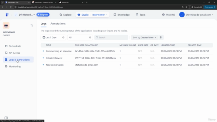Click the TITLE column header
Screen dimensions: 217x122
(x=48, y=45)
